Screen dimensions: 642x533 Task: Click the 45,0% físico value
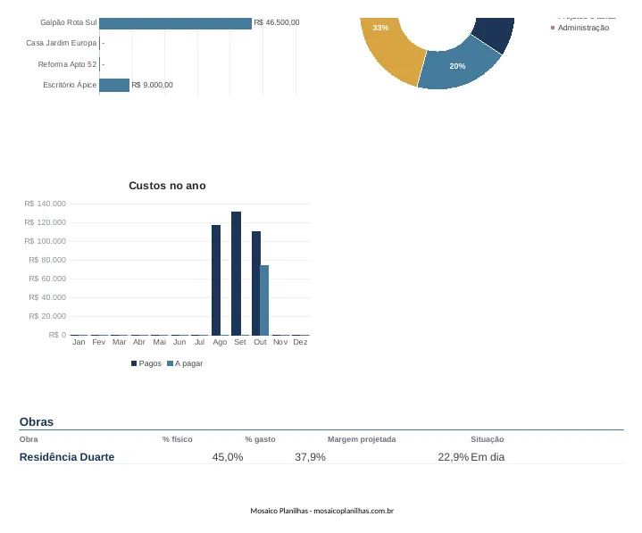pyautogui.click(x=228, y=457)
